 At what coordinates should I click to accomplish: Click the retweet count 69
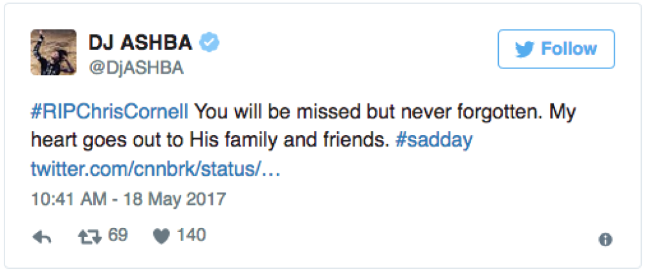(117, 236)
